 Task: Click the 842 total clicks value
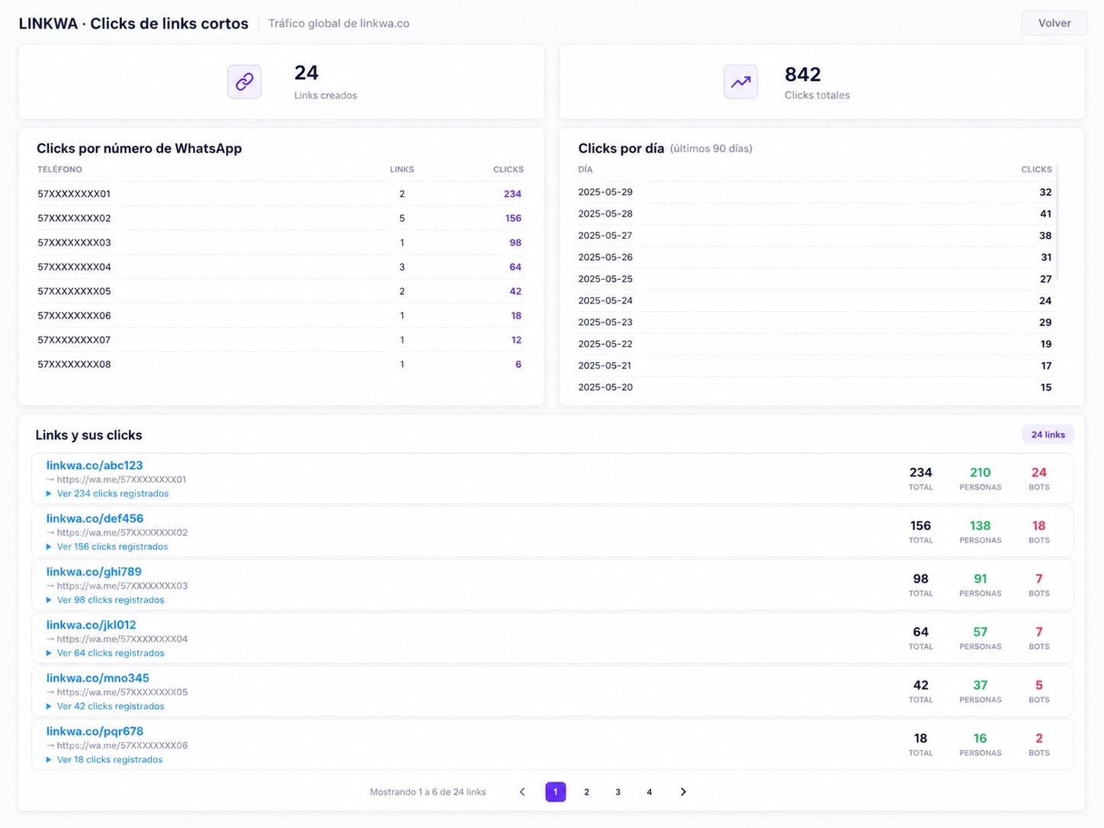(x=803, y=74)
